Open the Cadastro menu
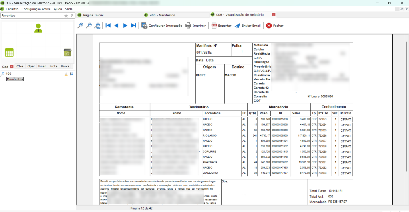Image resolution: width=409 pixels, height=212 pixels. 12,9
